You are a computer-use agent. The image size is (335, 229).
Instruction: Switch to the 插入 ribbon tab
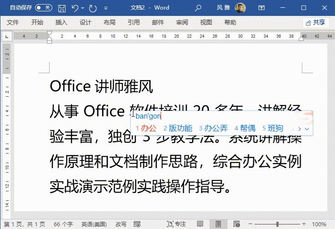click(x=61, y=22)
